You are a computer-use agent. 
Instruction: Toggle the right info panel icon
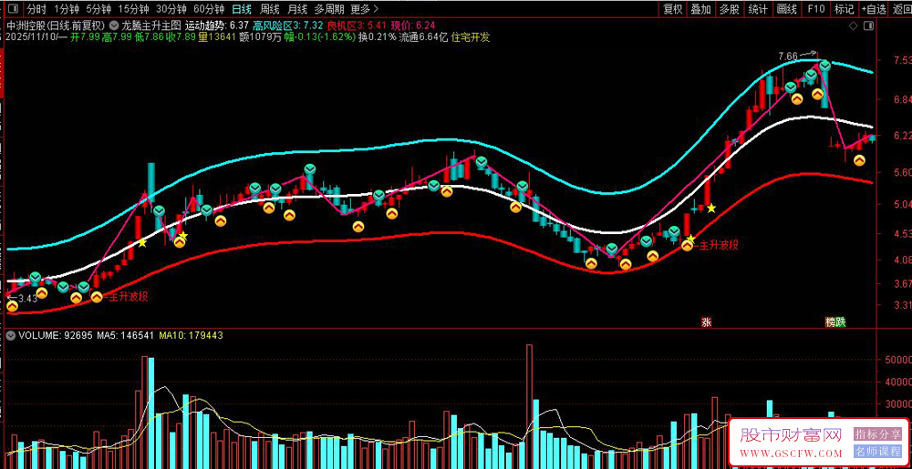[868, 26]
